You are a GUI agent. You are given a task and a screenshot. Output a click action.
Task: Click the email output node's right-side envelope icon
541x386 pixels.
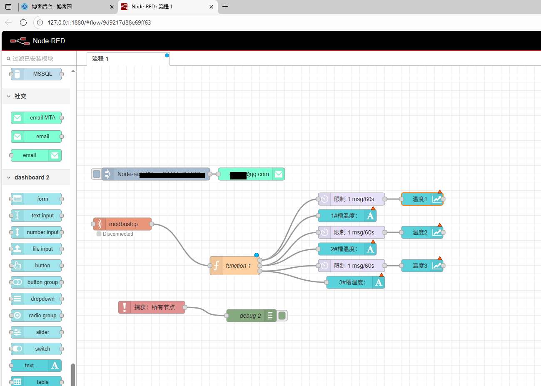55,155
